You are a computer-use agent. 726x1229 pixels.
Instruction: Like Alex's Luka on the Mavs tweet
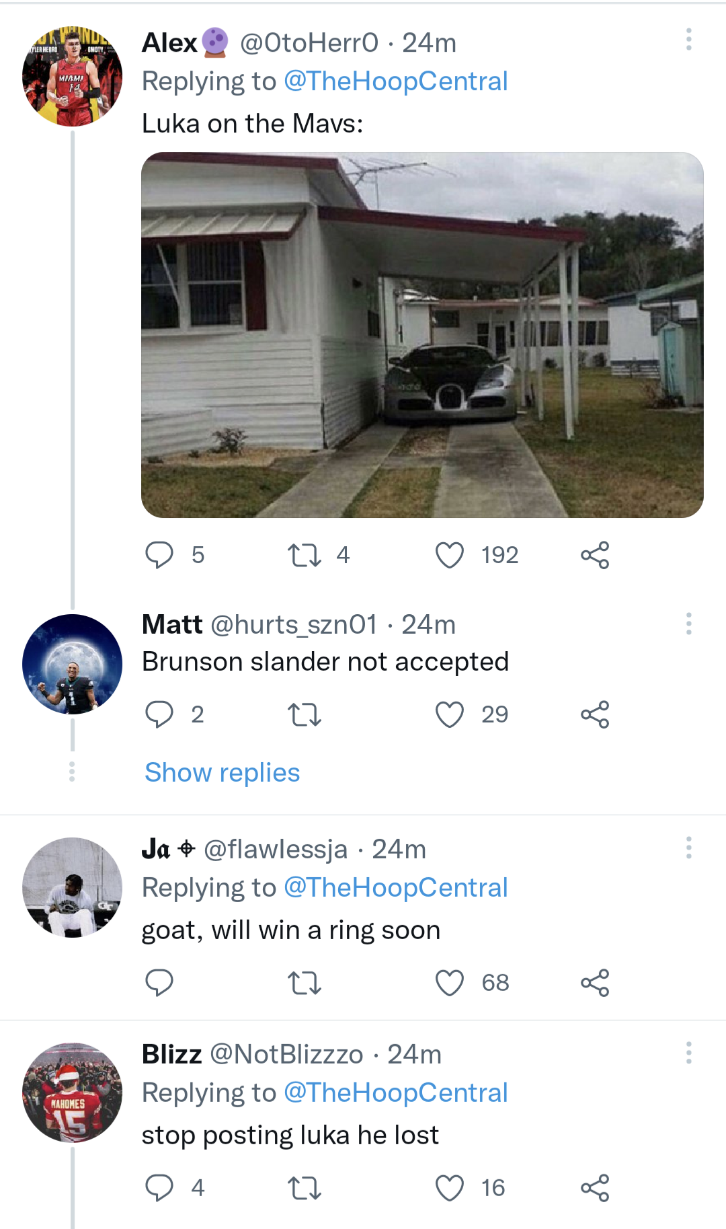click(450, 556)
